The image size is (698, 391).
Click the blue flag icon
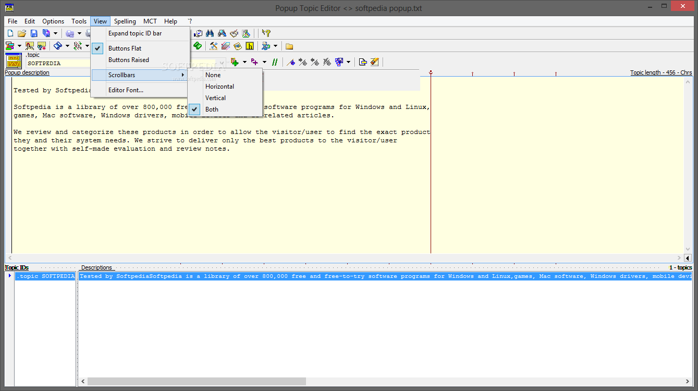291,62
